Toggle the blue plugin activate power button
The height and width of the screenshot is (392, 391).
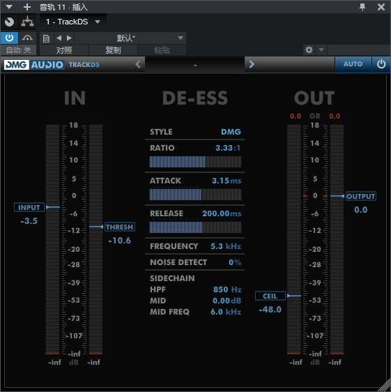(9, 38)
